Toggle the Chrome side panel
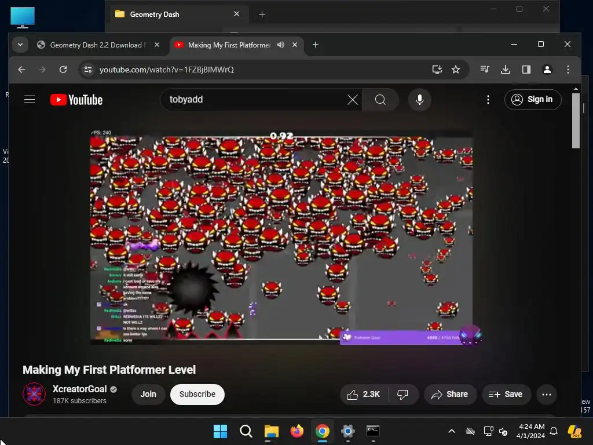This screenshot has height=445, width=593. (x=526, y=70)
